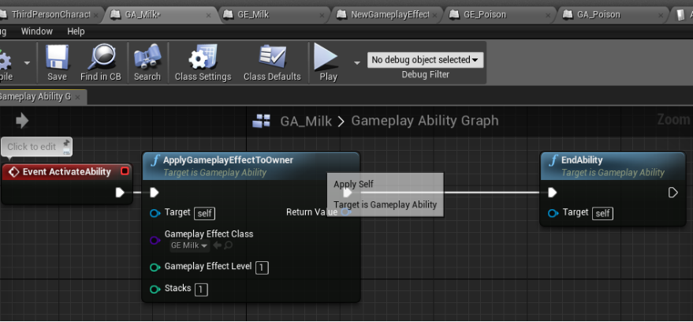Click the Stacks input pin
Image resolution: width=693 pixels, height=322 pixels.
pyautogui.click(x=155, y=290)
